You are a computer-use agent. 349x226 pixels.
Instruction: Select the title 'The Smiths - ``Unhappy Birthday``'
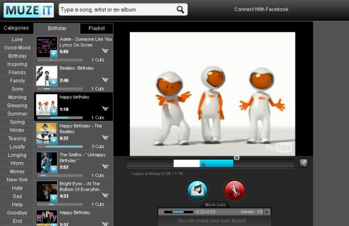click(83, 157)
